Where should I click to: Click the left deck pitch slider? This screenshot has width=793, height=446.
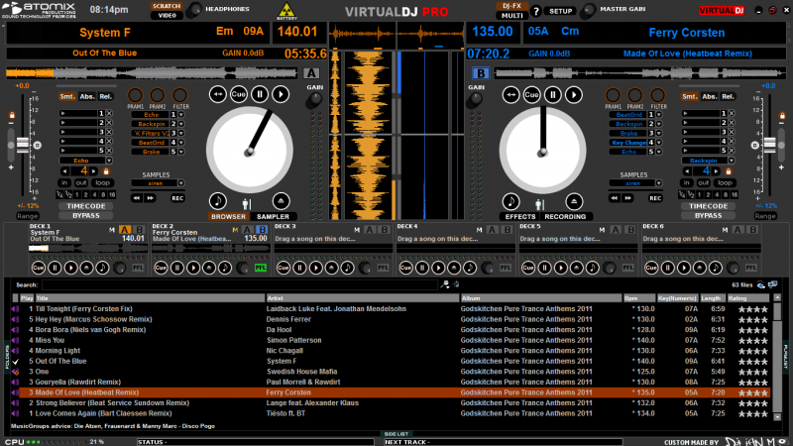pyautogui.click(x=22, y=145)
